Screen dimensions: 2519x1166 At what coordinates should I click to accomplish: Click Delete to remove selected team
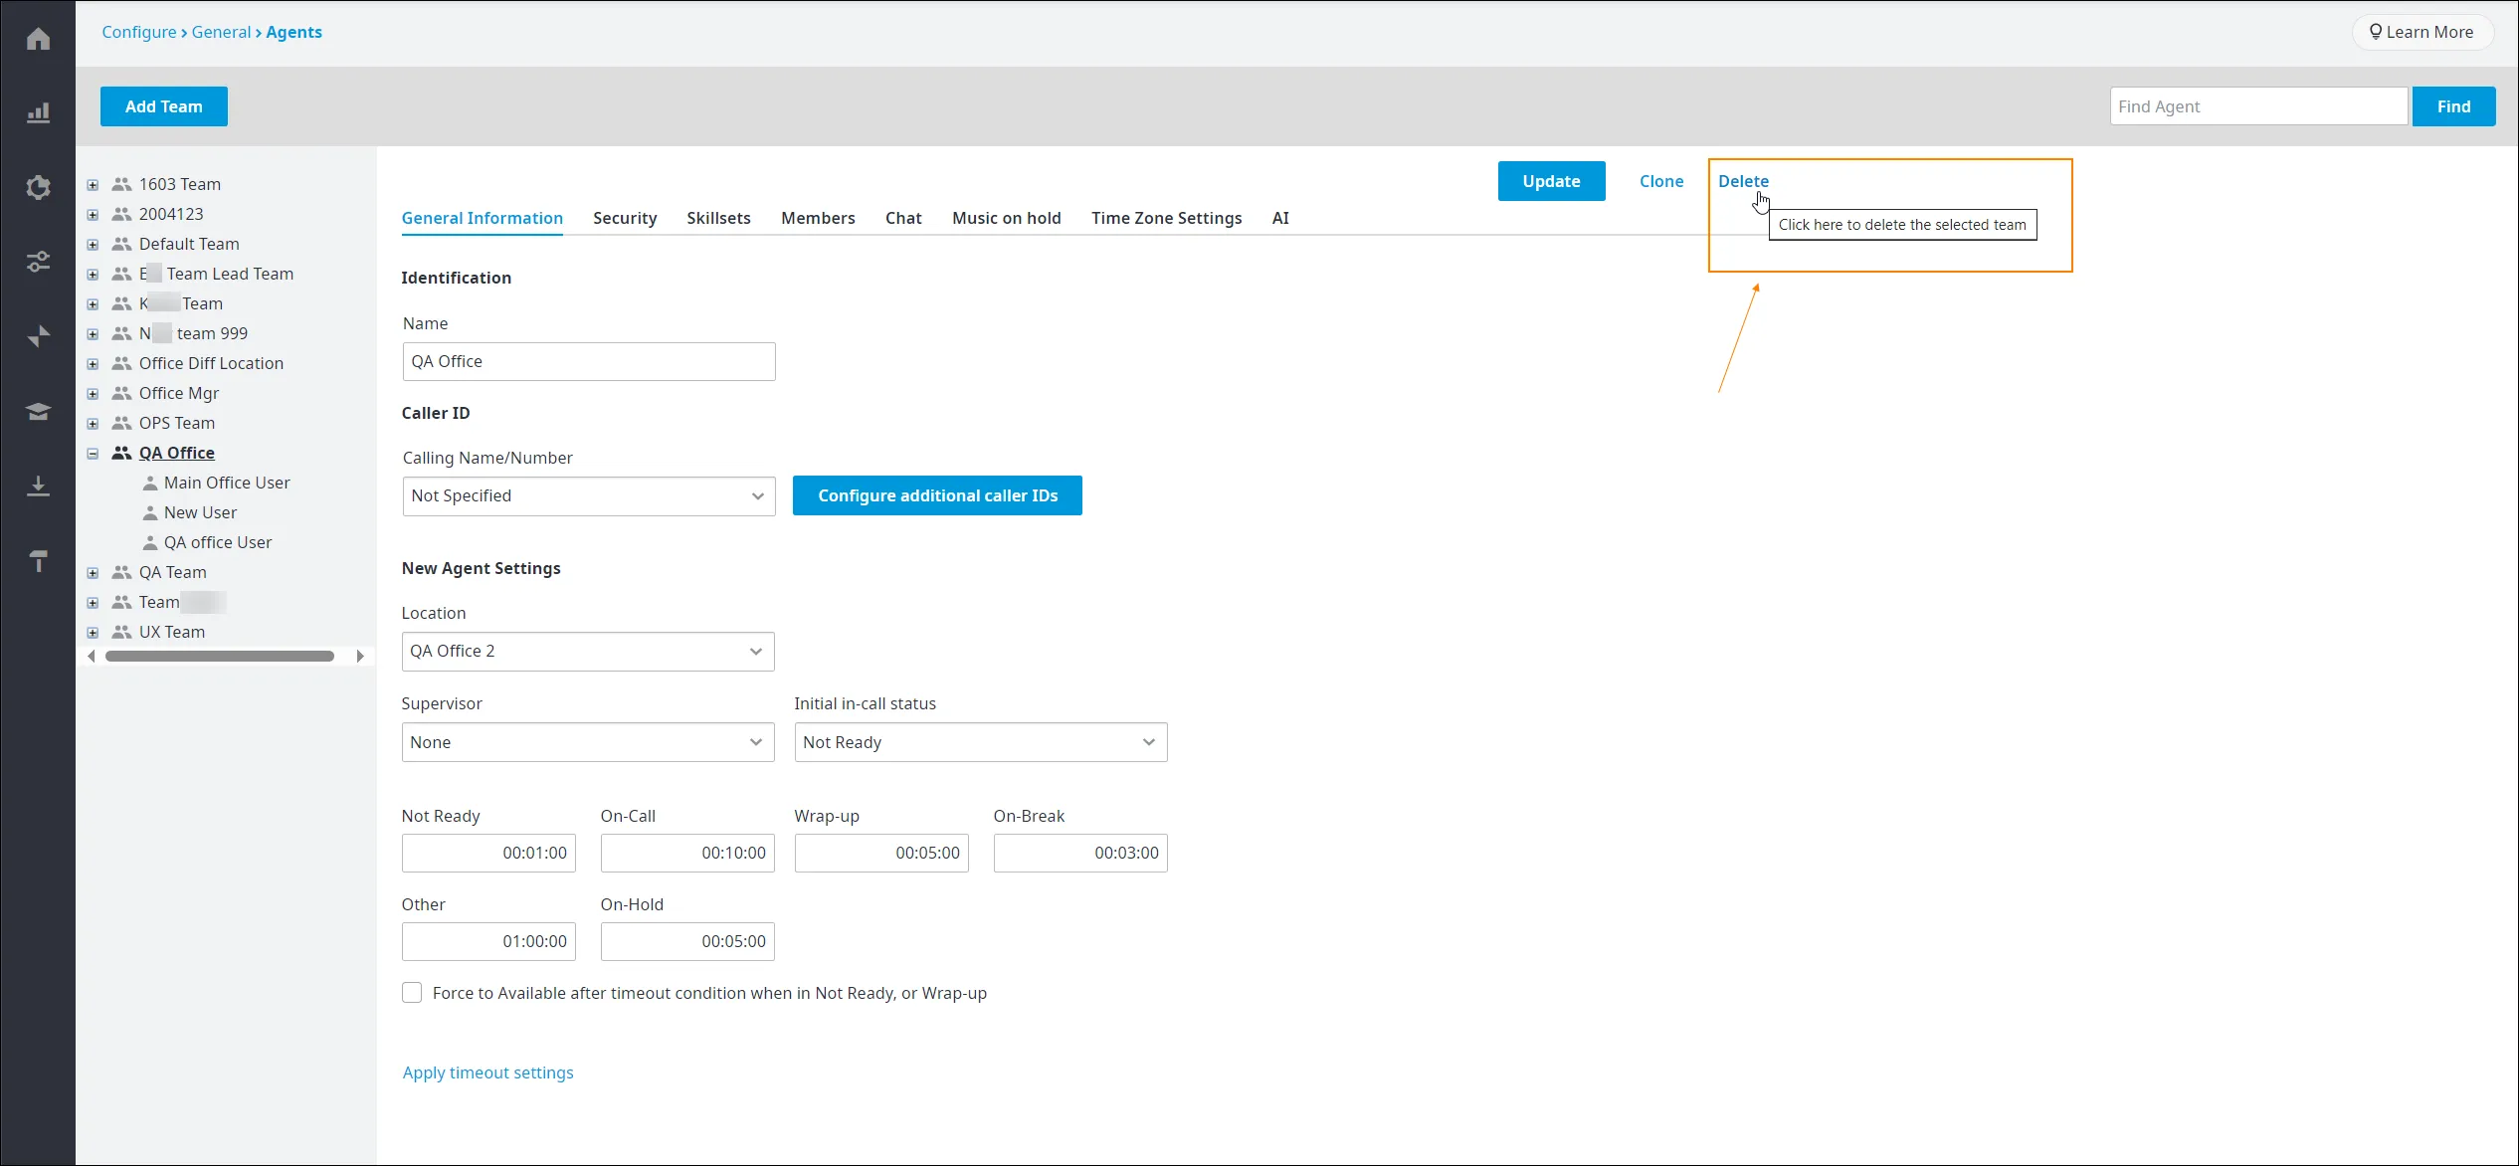pos(1743,181)
